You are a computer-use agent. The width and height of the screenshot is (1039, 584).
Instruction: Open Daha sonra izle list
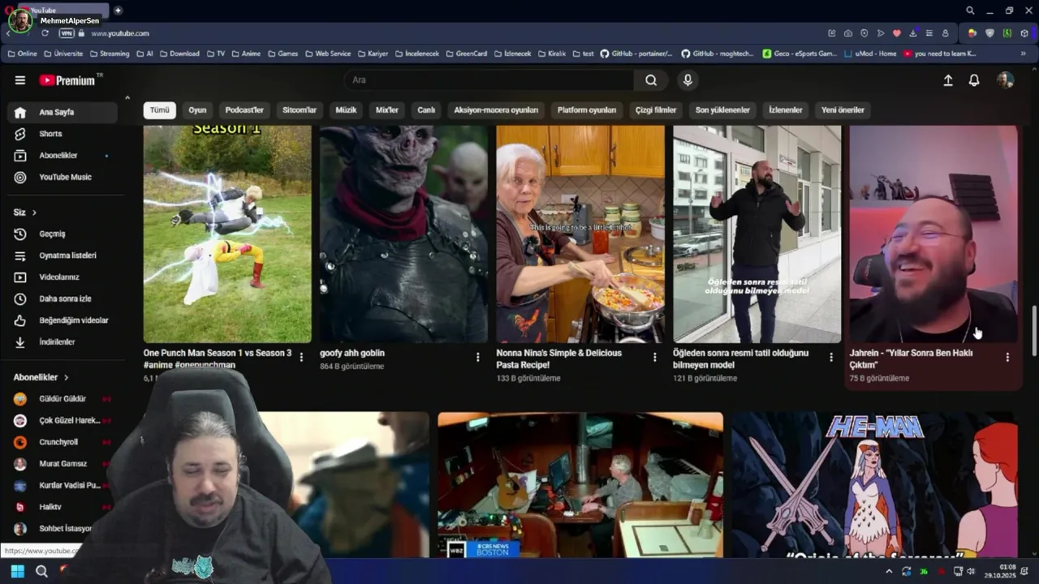pyautogui.click(x=62, y=298)
